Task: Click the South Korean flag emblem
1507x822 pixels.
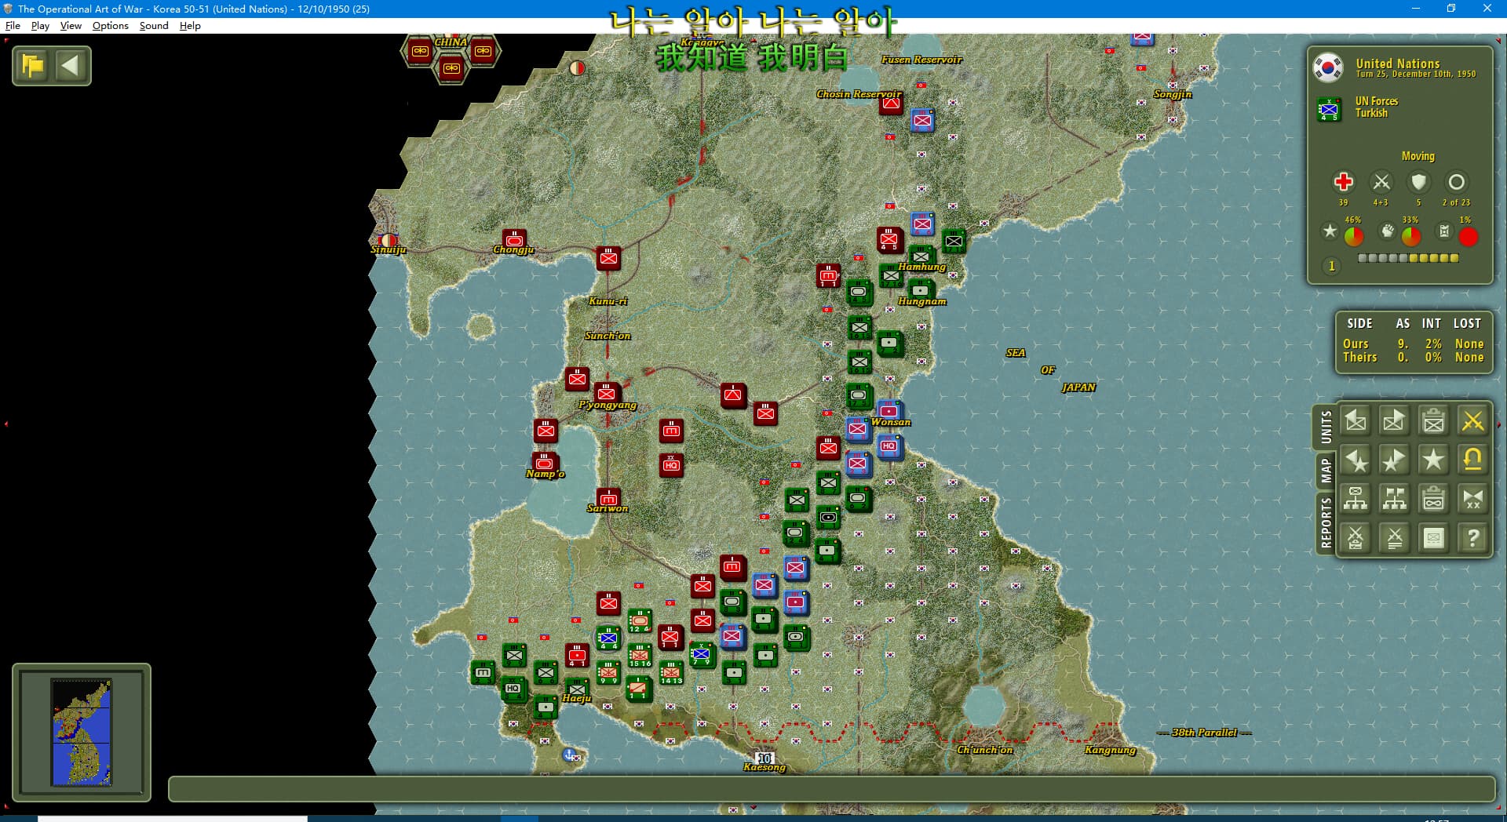Action: (1328, 67)
